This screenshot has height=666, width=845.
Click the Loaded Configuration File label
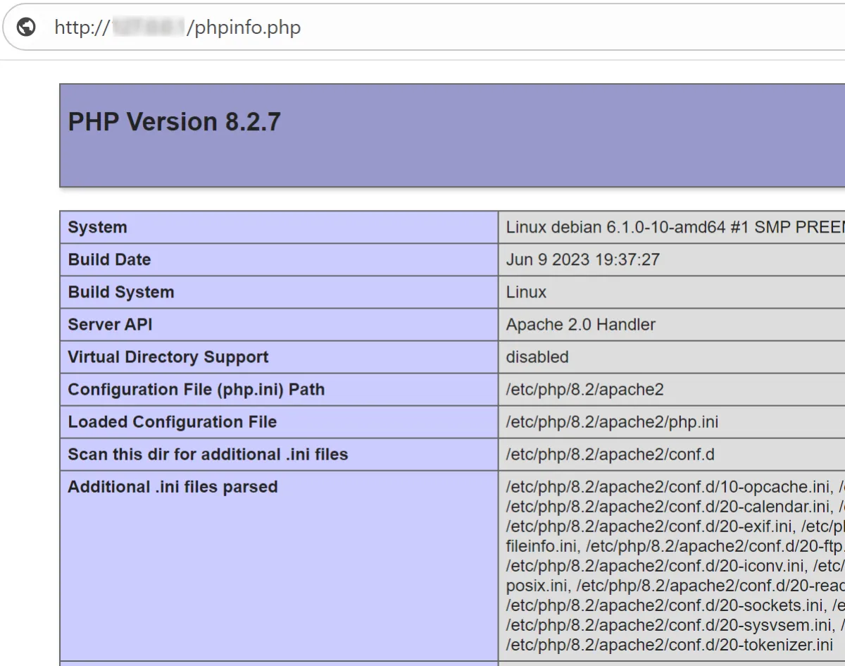(172, 422)
